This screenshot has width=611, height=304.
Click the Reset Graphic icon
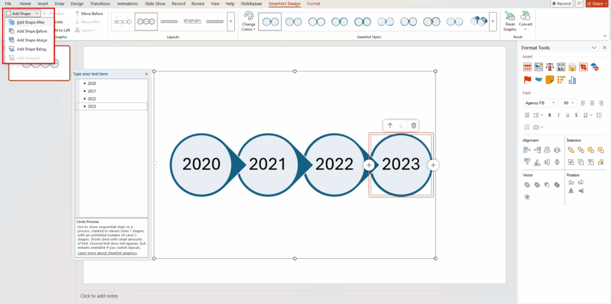tap(510, 16)
